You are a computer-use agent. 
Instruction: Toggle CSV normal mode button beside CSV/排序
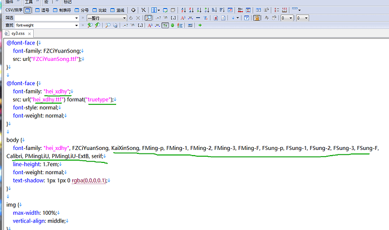[28, 10]
